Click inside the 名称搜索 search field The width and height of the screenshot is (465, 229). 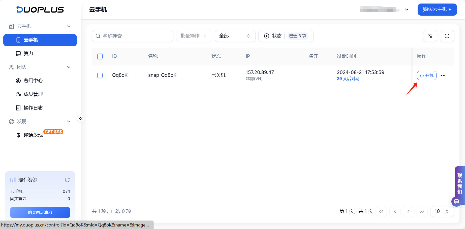click(132, 36)
